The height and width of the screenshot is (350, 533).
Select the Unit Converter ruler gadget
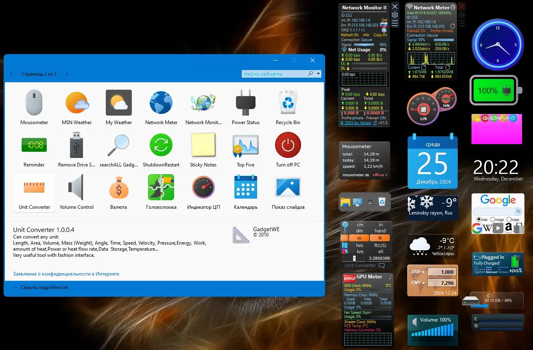(x=34, y=187)
